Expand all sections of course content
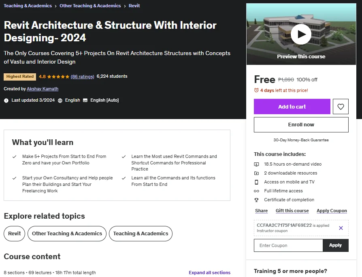The height and width of the screenshot is (277, 362). 210,273
